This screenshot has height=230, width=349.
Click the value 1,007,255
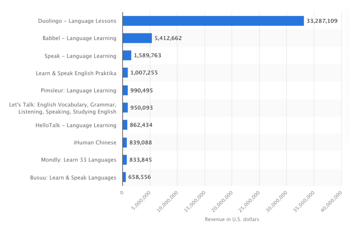(144, 73)
